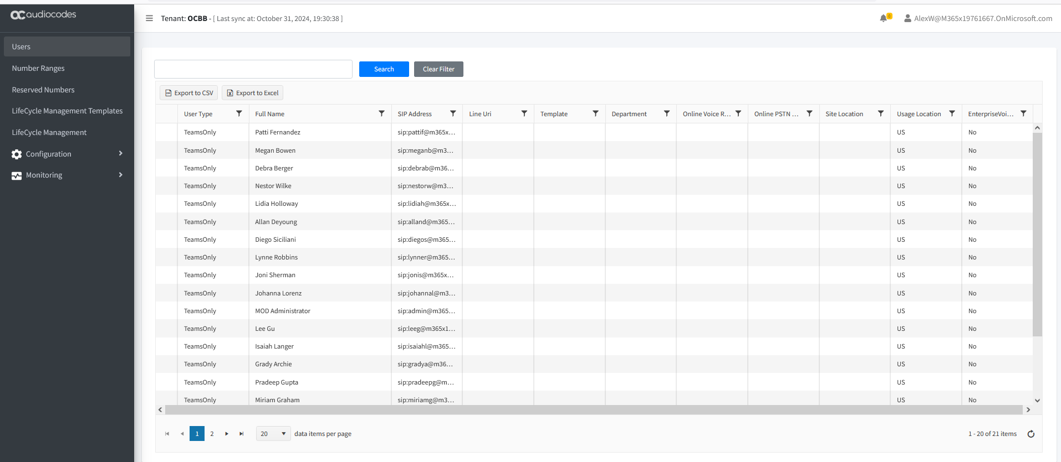
Task: Open the filter icon for Template column
Action: [595, 113]
